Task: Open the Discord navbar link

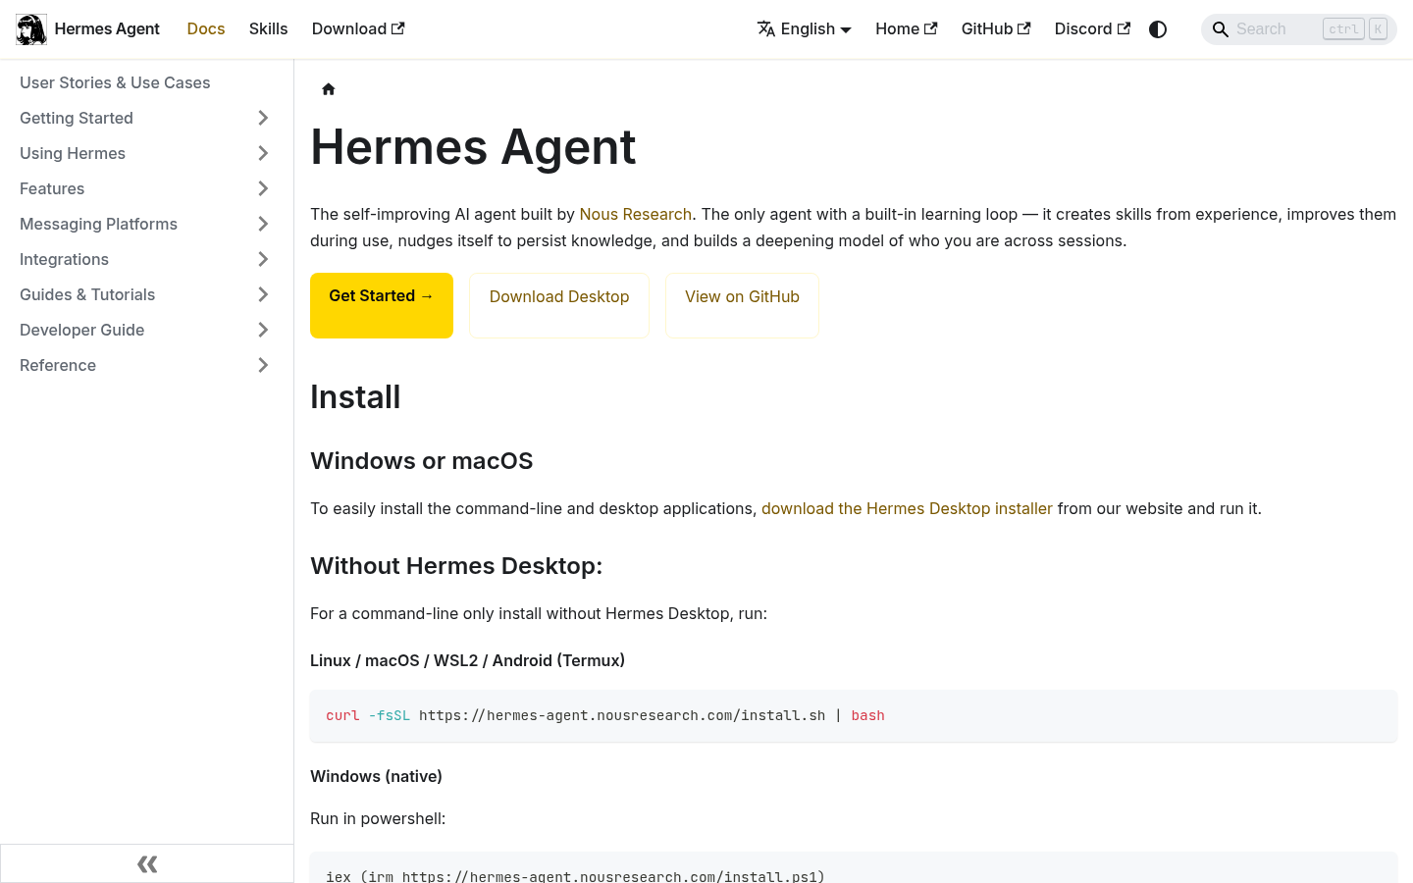Action: 1092,29
